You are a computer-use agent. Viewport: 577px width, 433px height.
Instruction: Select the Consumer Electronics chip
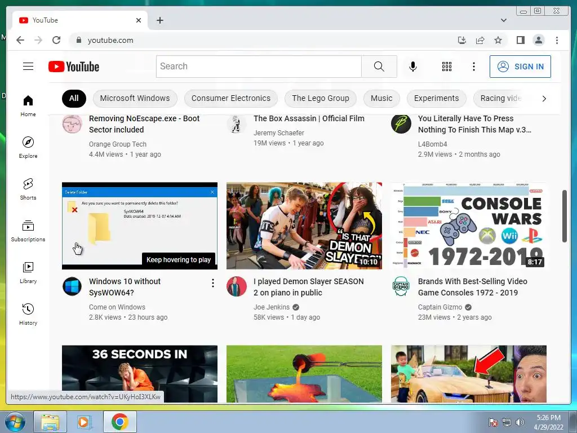click(230, 98)
